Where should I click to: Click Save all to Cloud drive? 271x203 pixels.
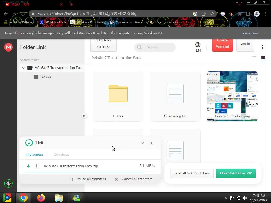[x=192, y=173]
